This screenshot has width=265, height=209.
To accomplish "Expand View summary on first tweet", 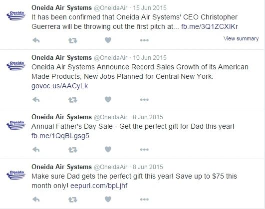I will (241, 38).
